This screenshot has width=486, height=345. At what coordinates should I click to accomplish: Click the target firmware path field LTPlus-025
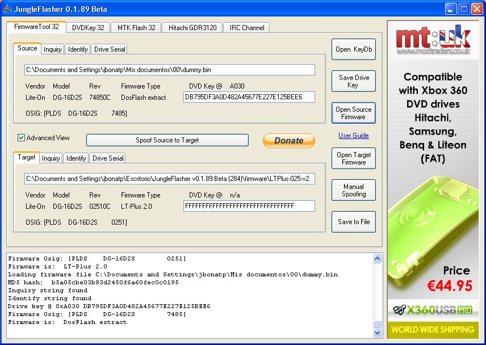170,179
